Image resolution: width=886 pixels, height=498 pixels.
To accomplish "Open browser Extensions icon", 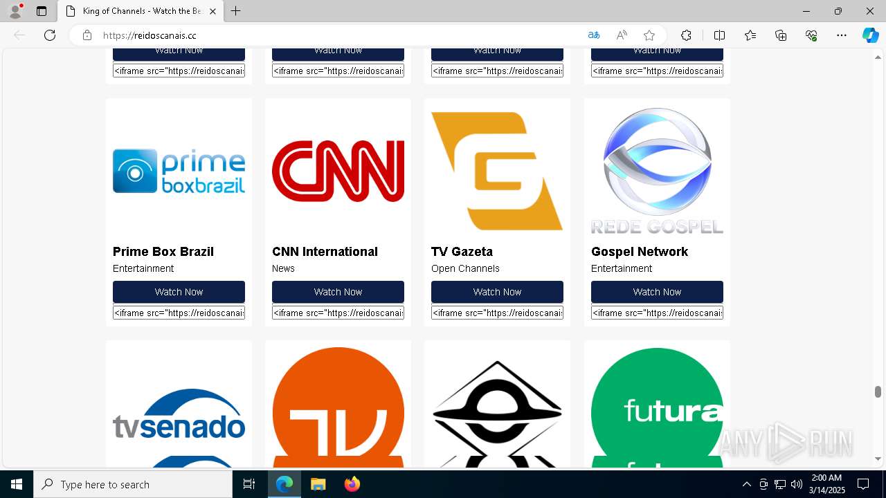I will coord(686,35).
